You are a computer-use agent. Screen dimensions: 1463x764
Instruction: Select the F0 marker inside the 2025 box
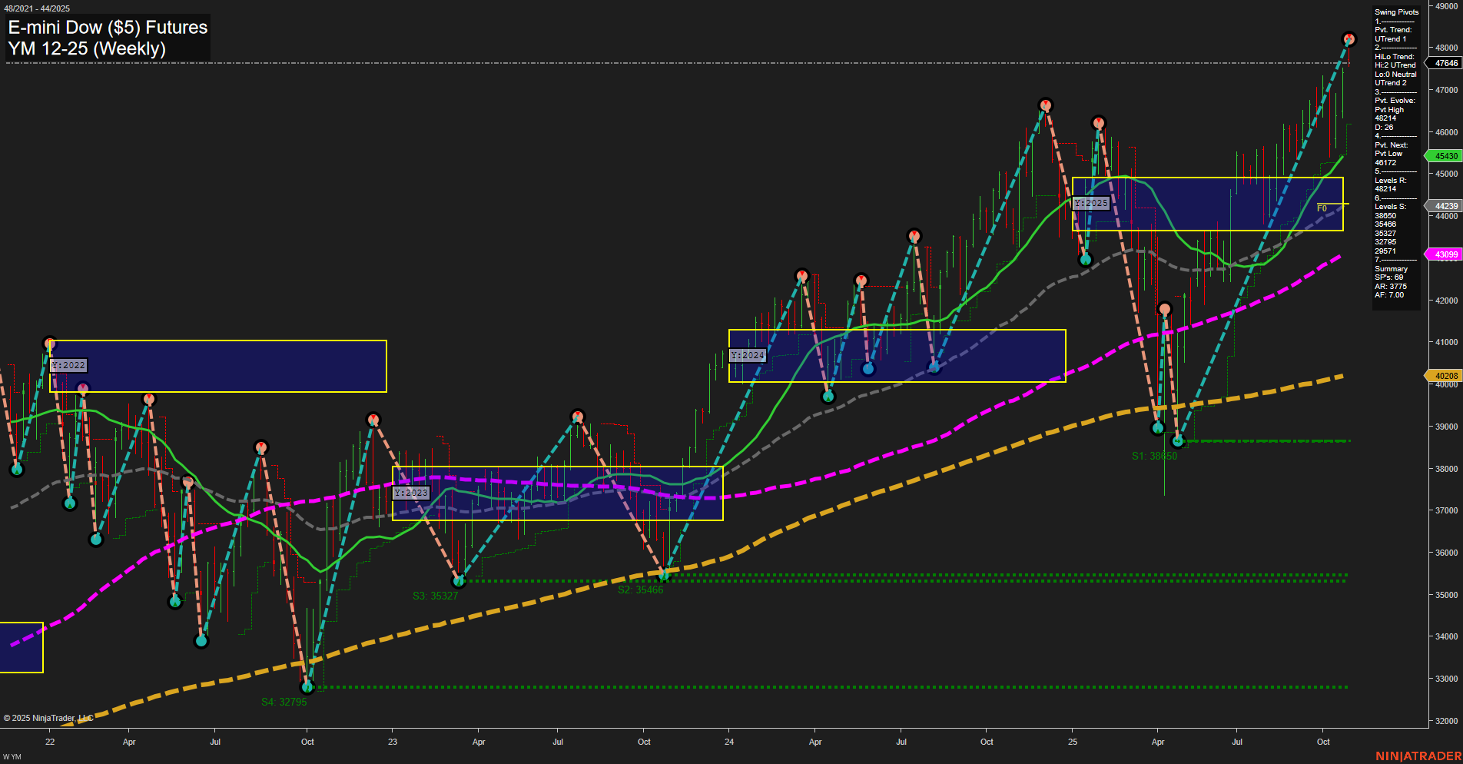point(1321,207)
